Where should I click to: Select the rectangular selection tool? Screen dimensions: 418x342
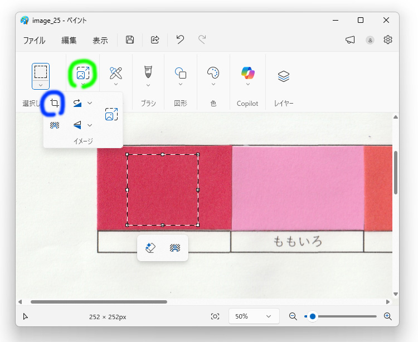(41, 72)
